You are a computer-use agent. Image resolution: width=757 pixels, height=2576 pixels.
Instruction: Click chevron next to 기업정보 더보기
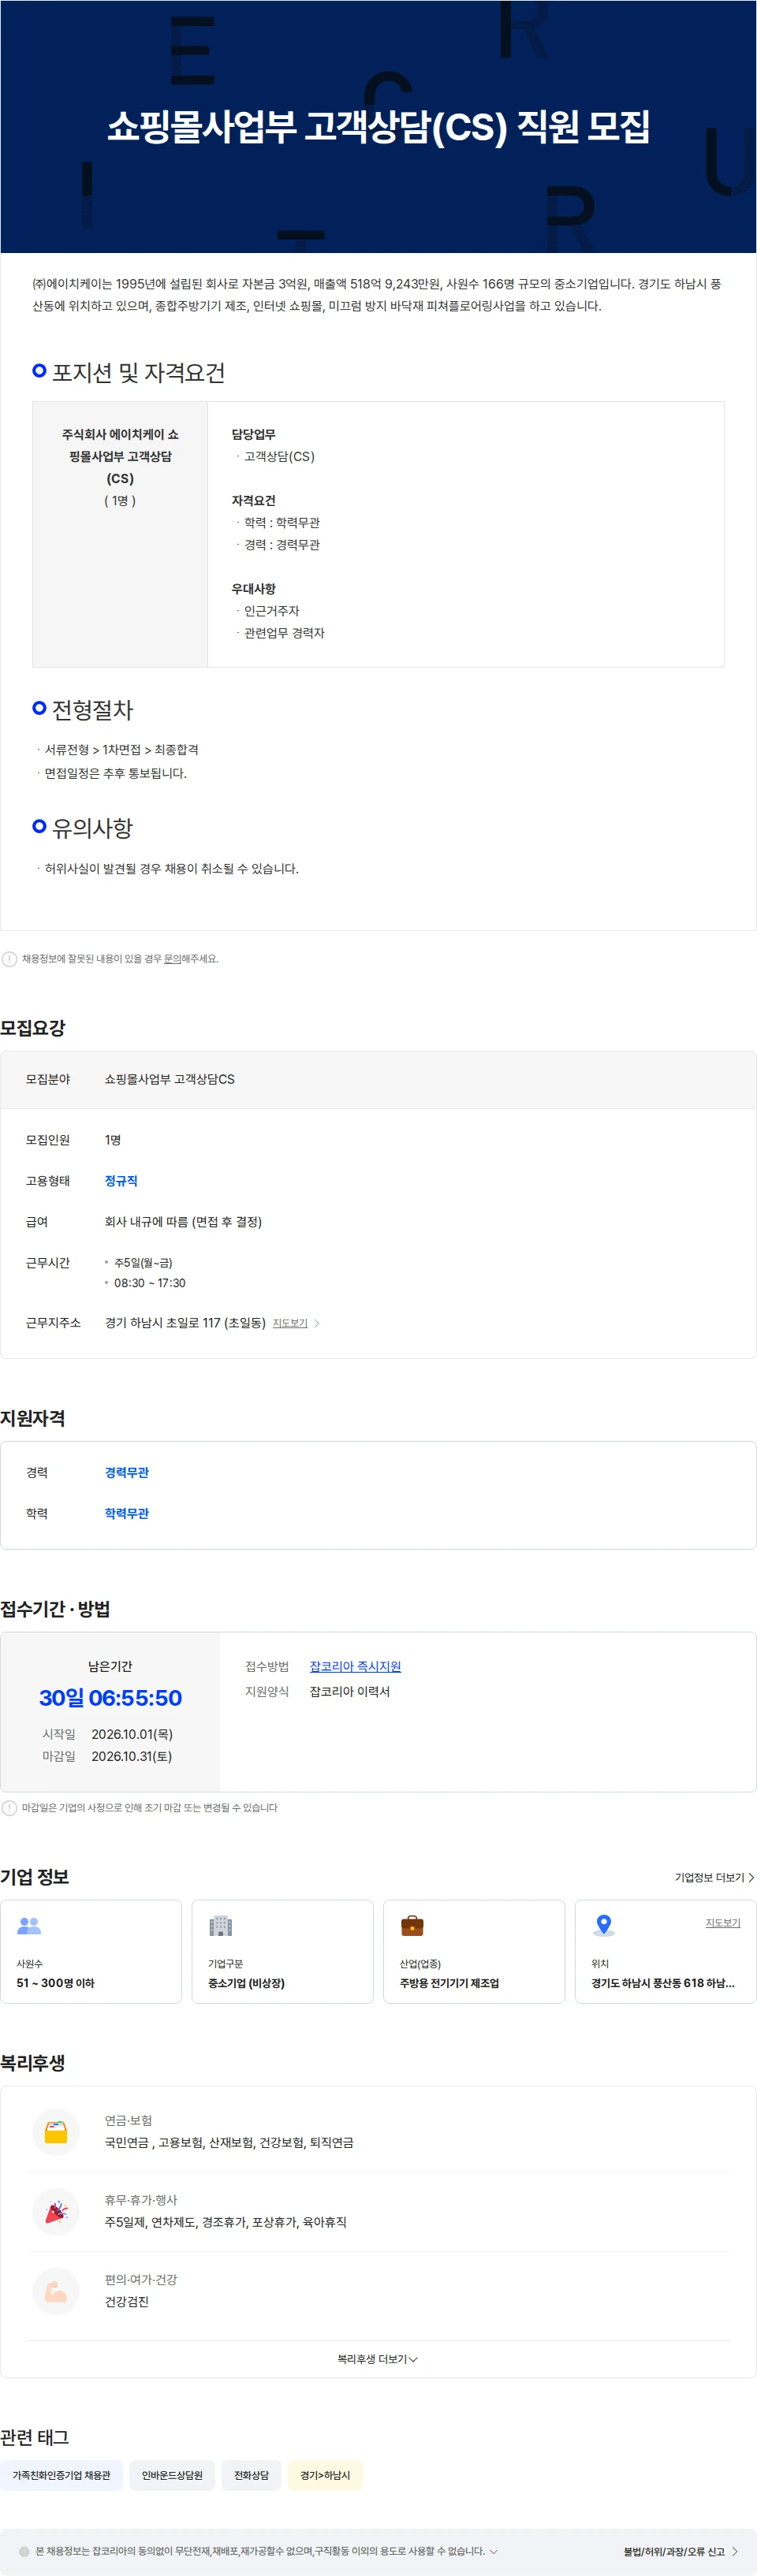pos(751,1877)
